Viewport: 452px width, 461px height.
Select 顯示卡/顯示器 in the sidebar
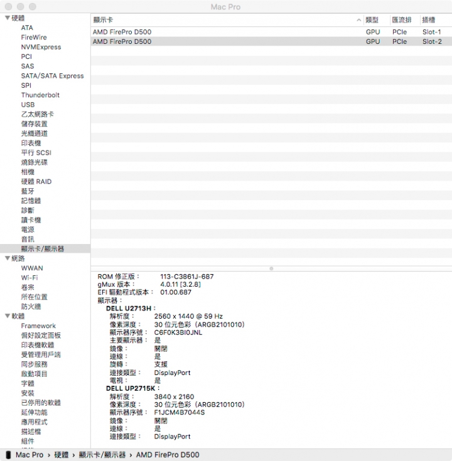[x=43, y=249]
